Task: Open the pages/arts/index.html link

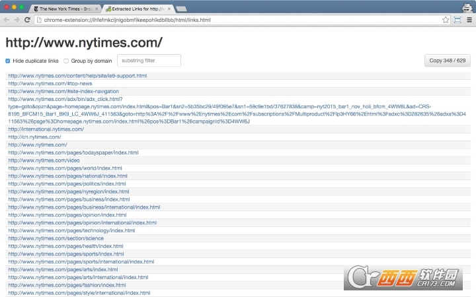Action: 63,270
